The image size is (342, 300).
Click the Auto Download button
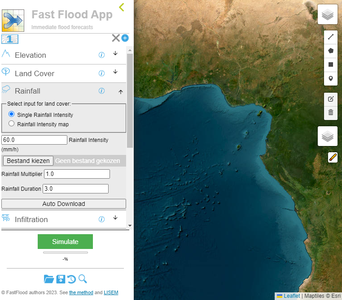(x=64, y=204)
